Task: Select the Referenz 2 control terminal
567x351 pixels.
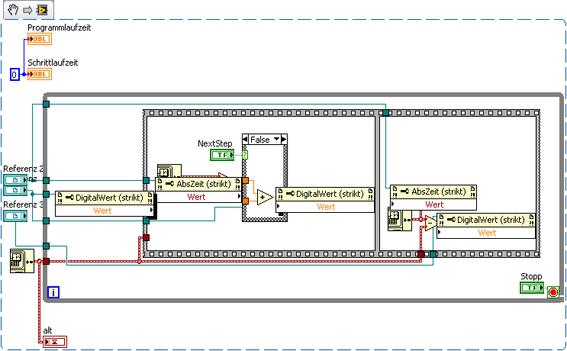Action: coord(15,179)
